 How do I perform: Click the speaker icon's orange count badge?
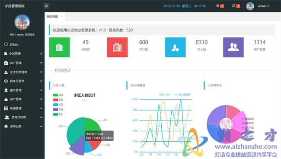222,6
